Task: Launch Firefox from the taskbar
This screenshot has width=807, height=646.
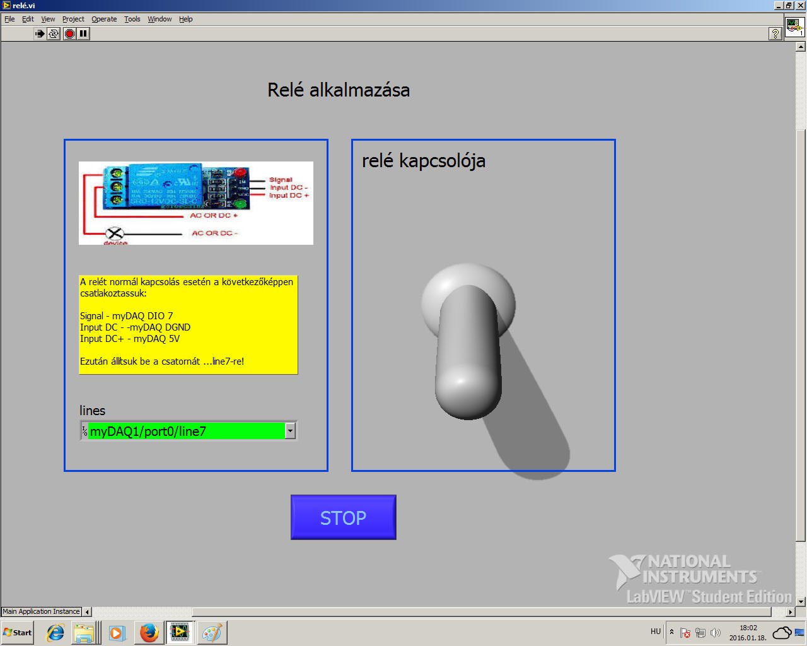Action: pos(149,632)
